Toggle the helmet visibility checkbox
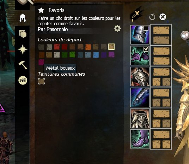Screen dimensions: 189x164 pyautogui.click(x=146, y=28)
